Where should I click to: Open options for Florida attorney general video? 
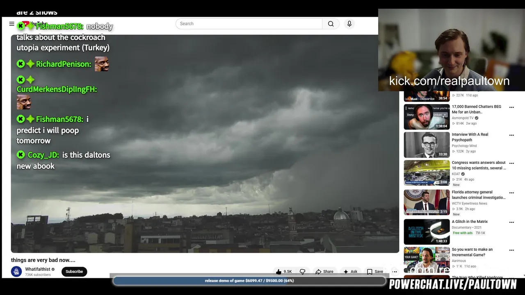511,193
